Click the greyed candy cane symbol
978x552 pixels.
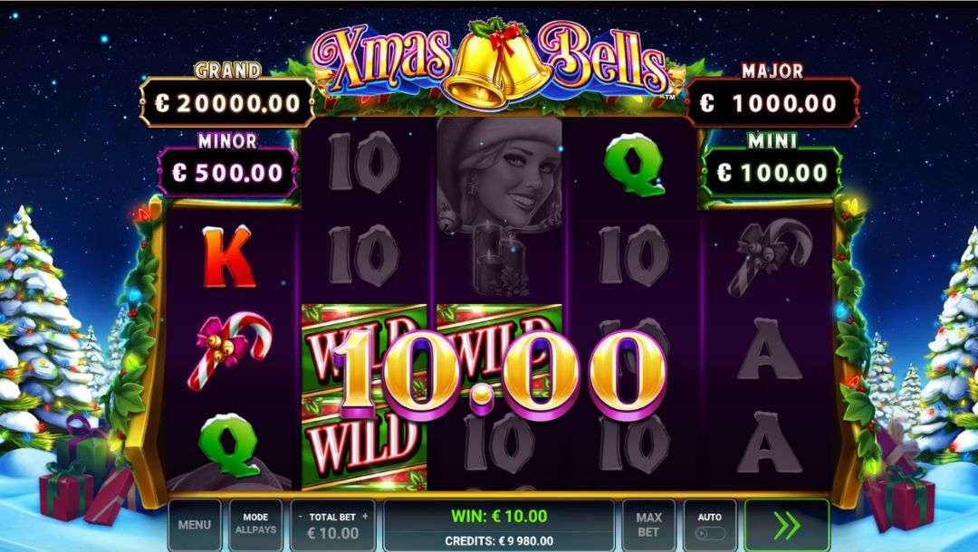tap(770, 257)
